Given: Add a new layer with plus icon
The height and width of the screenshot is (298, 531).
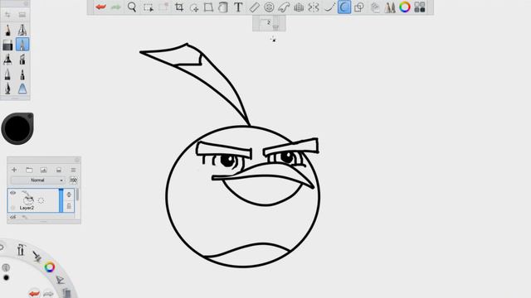Looking at the screenshot, I should pos(14,170).
